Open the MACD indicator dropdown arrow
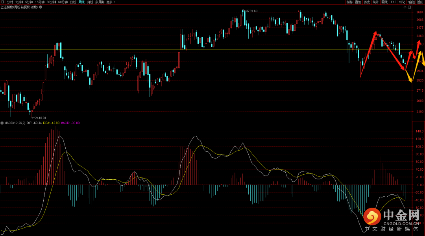 (2, 123)
